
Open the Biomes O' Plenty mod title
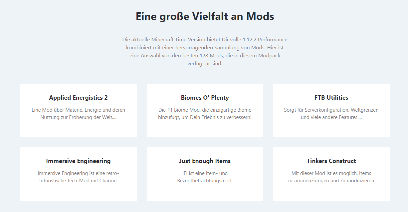point(205,98)
